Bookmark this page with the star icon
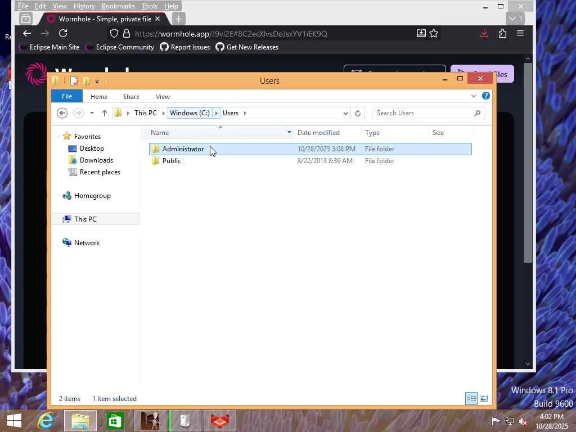576x432 pixels. tap(434, 33)
